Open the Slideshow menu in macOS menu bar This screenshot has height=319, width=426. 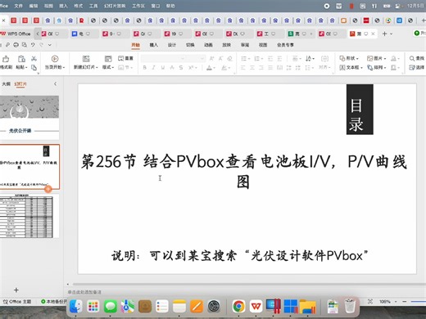point(115,6)
